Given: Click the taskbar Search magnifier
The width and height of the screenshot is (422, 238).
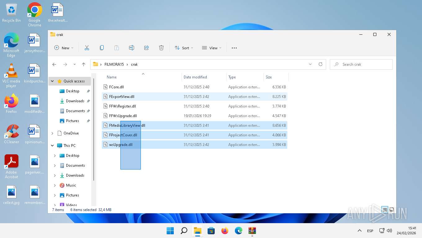Looking at the screenshot, I should click(184, 231).
